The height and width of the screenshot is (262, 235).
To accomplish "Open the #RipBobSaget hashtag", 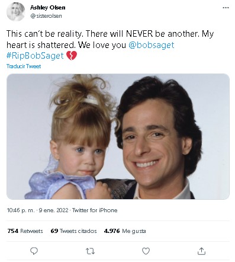I will point(35,56).
